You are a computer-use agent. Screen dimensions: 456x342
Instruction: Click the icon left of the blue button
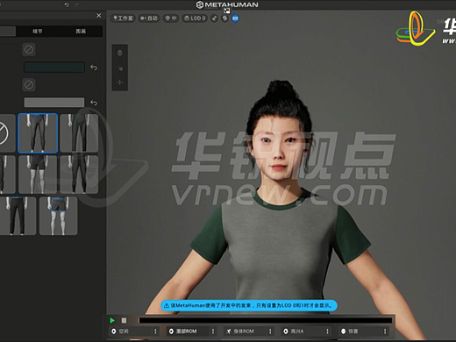click(x=224, y=18)
